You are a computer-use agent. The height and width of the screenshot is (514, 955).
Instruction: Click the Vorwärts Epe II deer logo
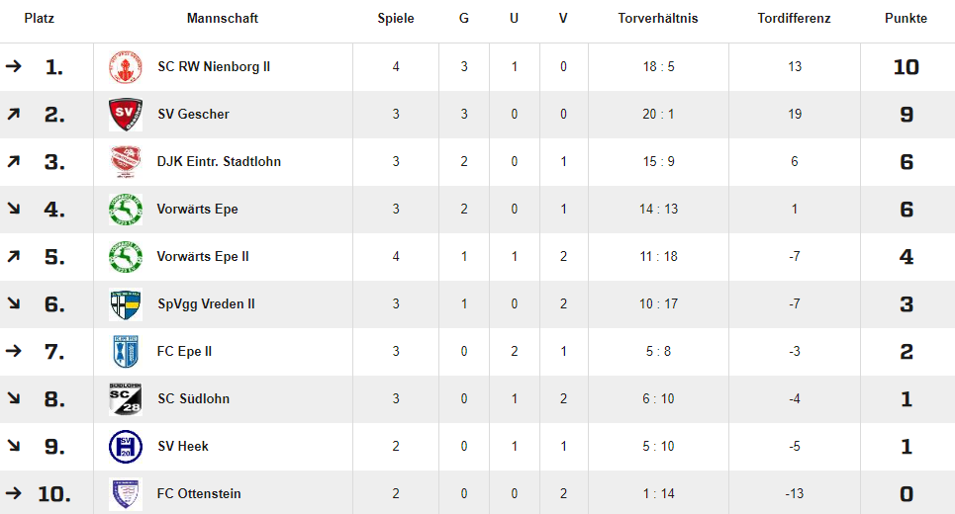point(126,257)
